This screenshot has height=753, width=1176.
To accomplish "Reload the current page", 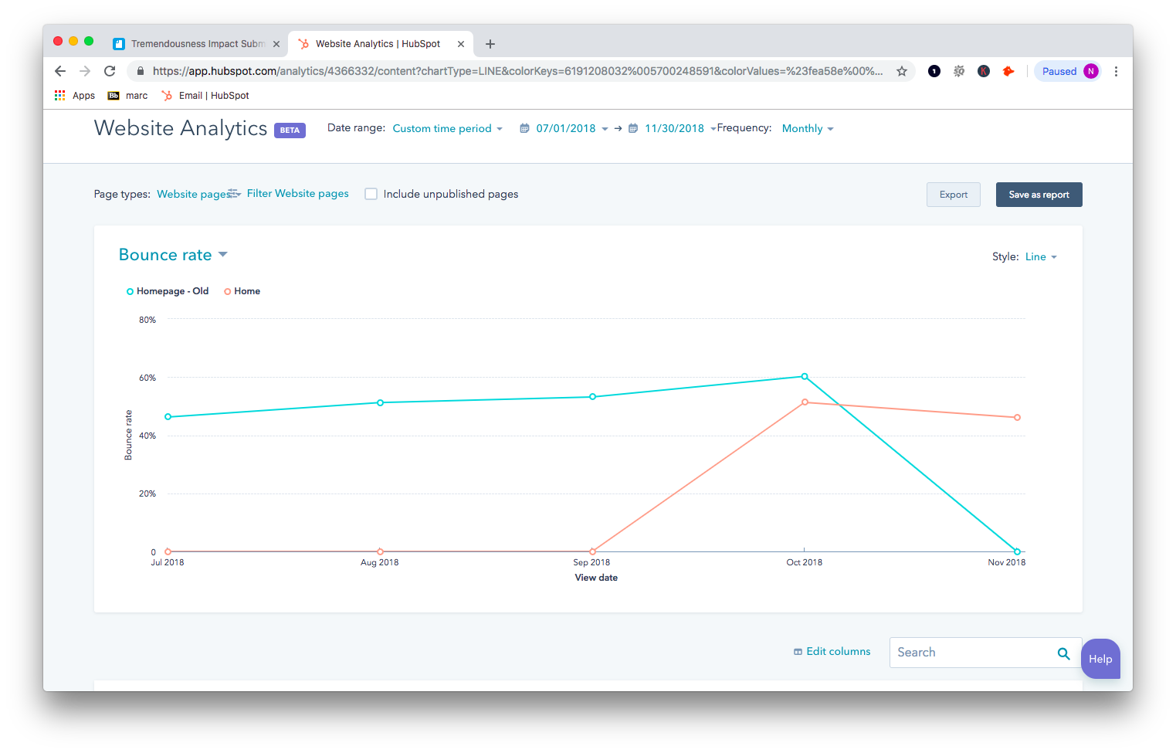I will (x=110, y=71).
